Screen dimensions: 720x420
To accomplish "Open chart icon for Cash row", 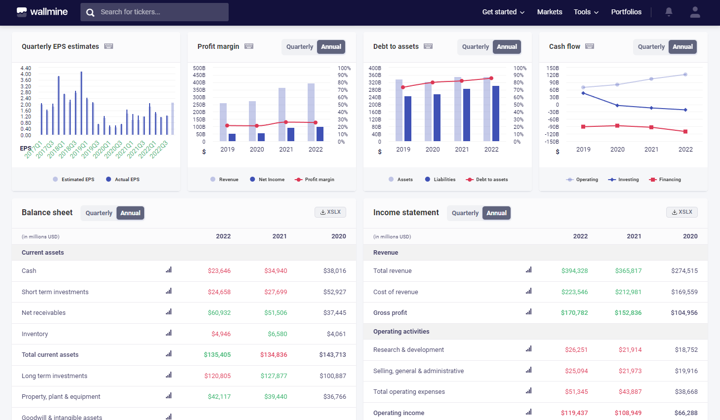I will [x=168, y=270].
